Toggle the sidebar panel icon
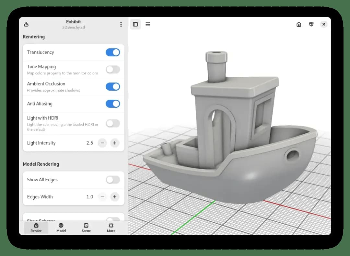This screenshot has height=256, width=350. [135, 24]
